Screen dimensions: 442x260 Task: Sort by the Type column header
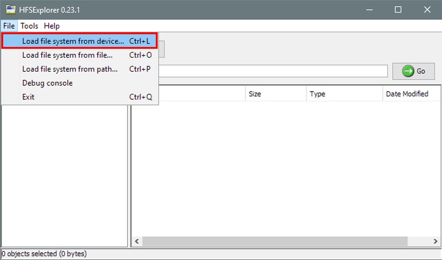(x=344, y=94)
